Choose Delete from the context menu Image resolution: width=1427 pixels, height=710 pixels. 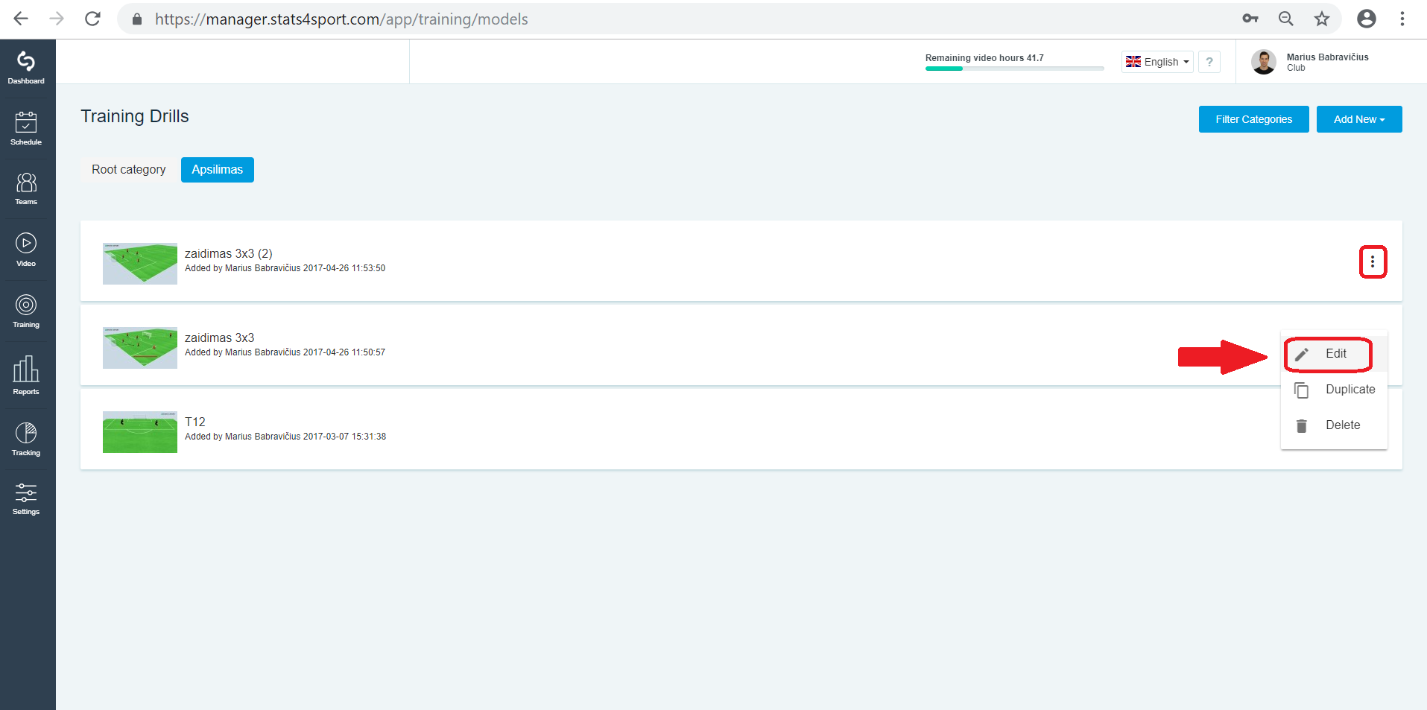pos(1334,425)
